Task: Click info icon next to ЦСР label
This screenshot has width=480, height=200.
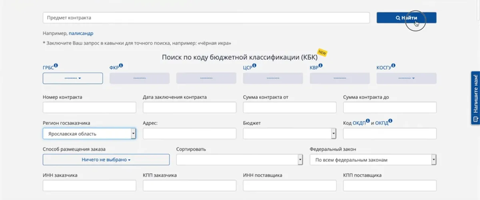Action: click(x=254, y=66)
